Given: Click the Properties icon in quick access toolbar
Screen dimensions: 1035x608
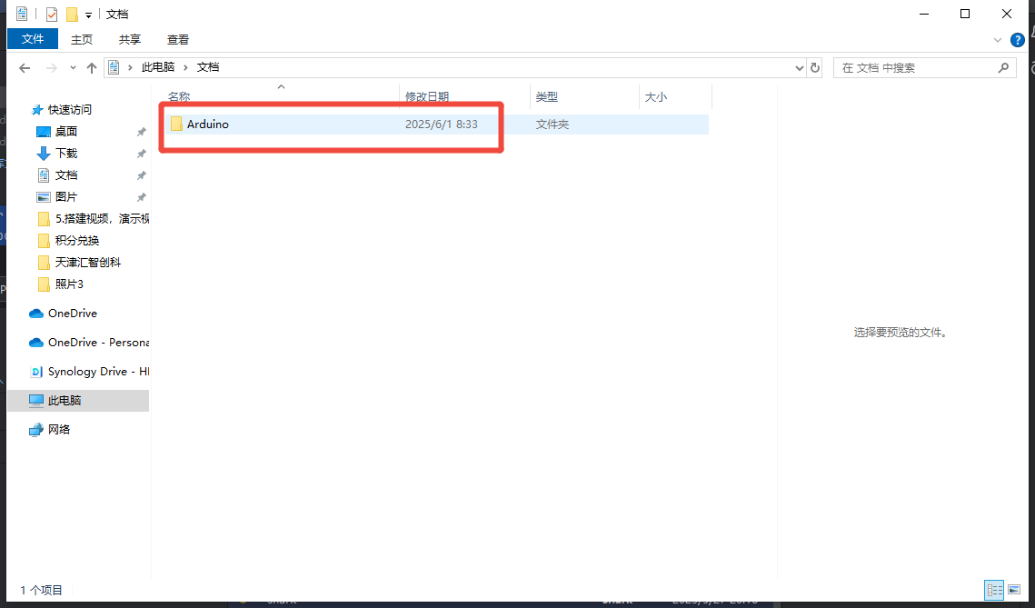Looking at the screenshot, I should pos(52,15).
